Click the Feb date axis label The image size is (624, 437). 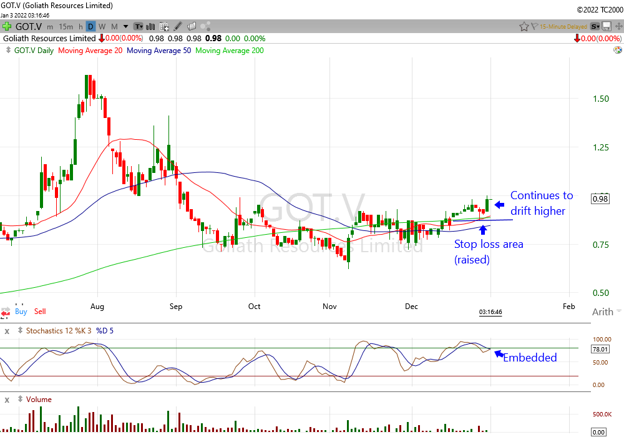569,307
